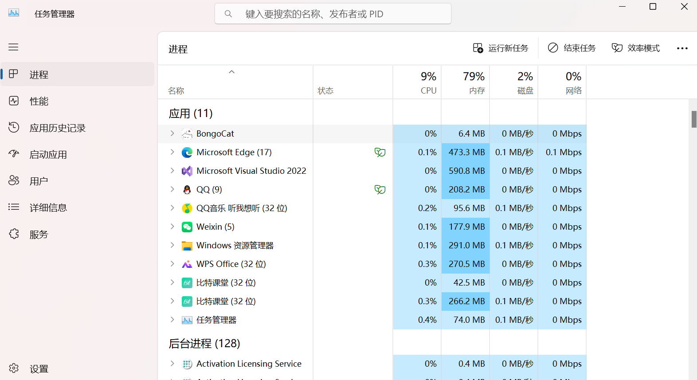Expand Microsoft Visual Studio 2022 row
The height and width of the screenshot is (380, 697).
(172, 171)
